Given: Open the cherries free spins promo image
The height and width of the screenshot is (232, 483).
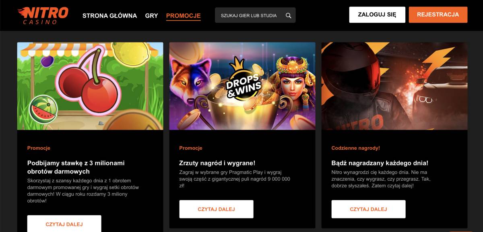Looking at the screenshot, I should (90, 86).
